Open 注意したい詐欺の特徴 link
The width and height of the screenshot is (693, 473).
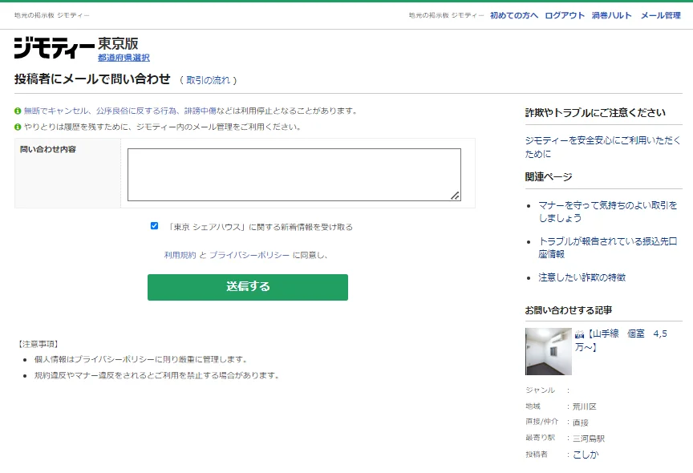[582, 277]
